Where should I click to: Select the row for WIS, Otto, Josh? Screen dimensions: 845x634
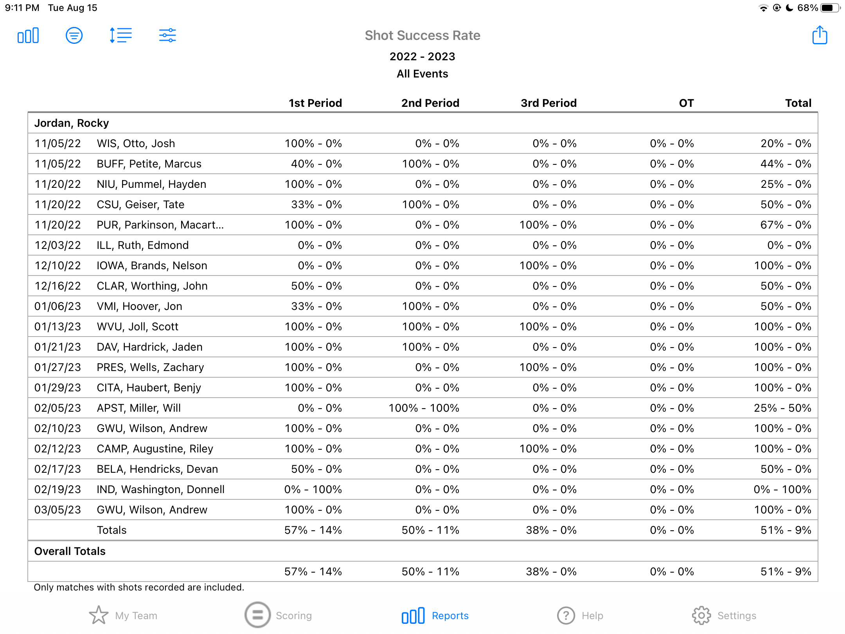coord(135,143)
